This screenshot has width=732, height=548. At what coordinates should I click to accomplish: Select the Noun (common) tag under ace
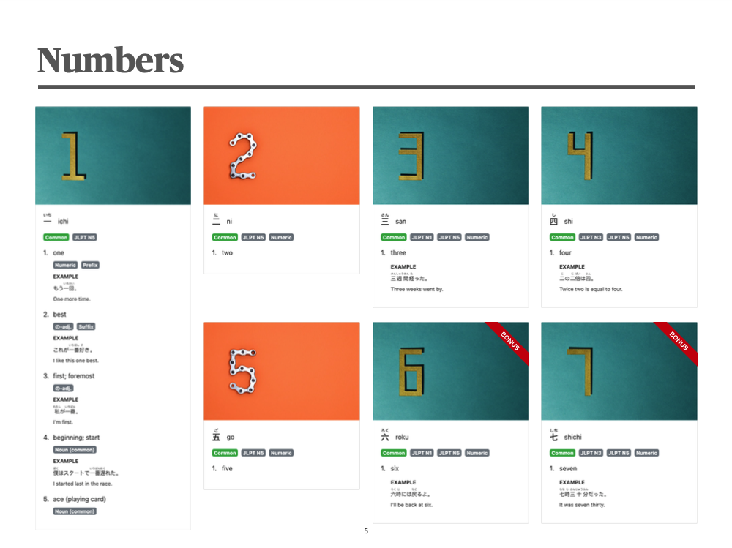pyautogui.click(x=75, y=511)
